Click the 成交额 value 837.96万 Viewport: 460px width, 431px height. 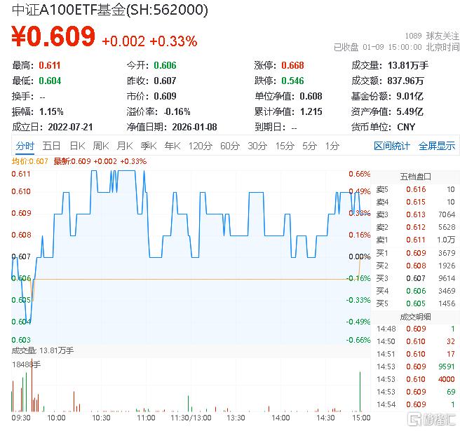(x=406, y=81)
